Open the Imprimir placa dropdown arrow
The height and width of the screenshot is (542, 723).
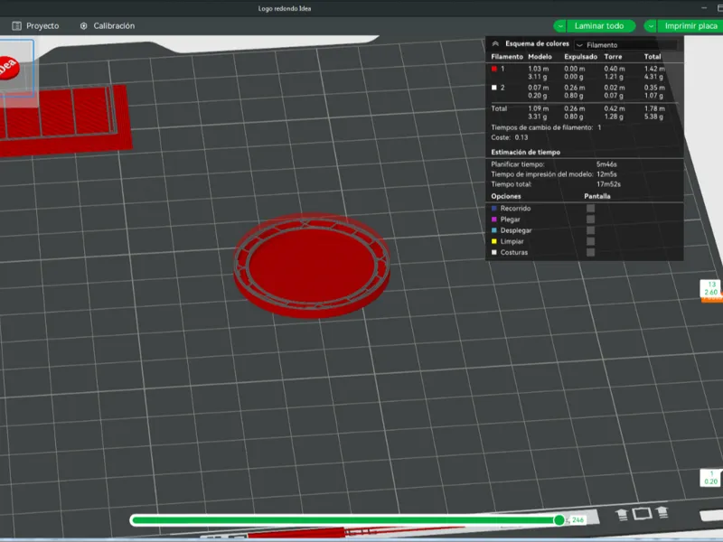coord(651,26)
